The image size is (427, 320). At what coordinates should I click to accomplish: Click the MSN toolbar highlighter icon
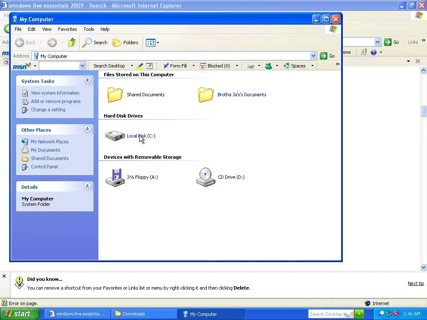pyautogui.click(x=140, y=66)
